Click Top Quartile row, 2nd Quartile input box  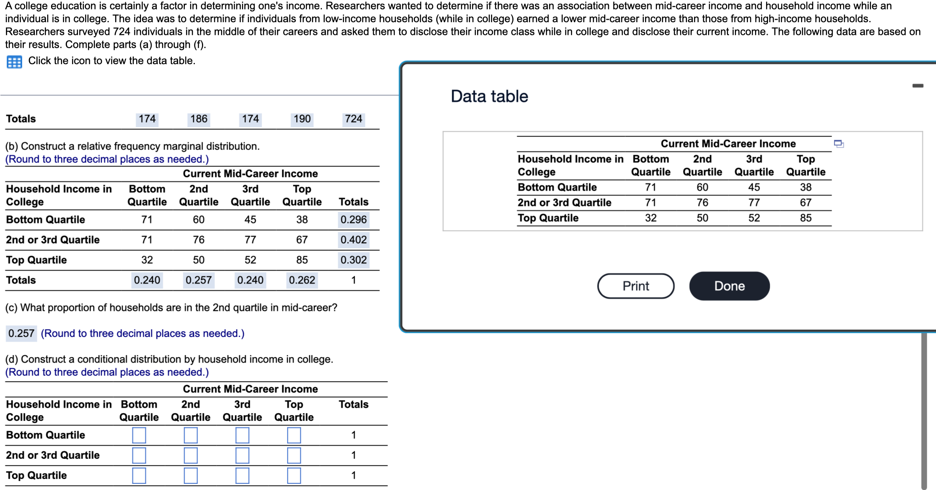(x=190, y=475)
